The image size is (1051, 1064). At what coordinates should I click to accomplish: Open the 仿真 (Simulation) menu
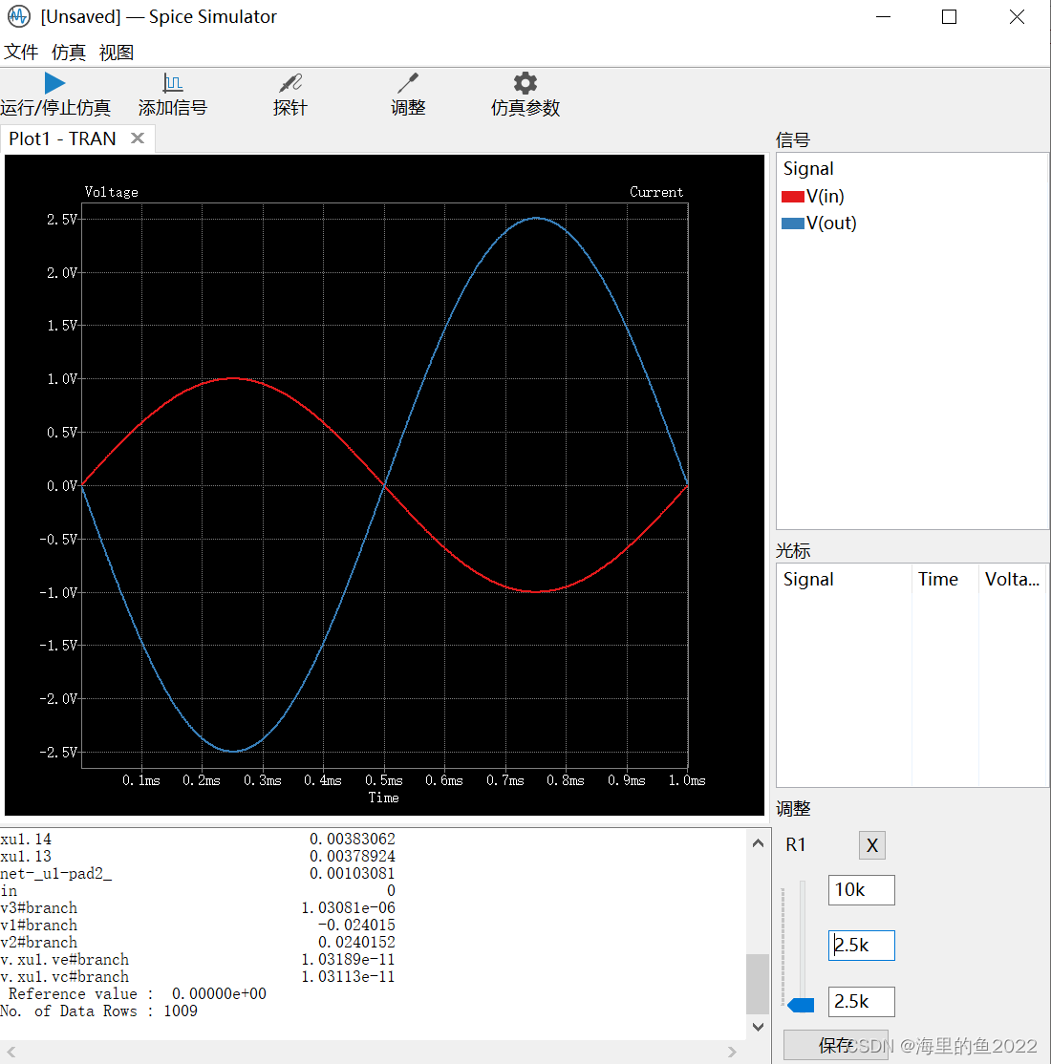[x=69, y=53]
